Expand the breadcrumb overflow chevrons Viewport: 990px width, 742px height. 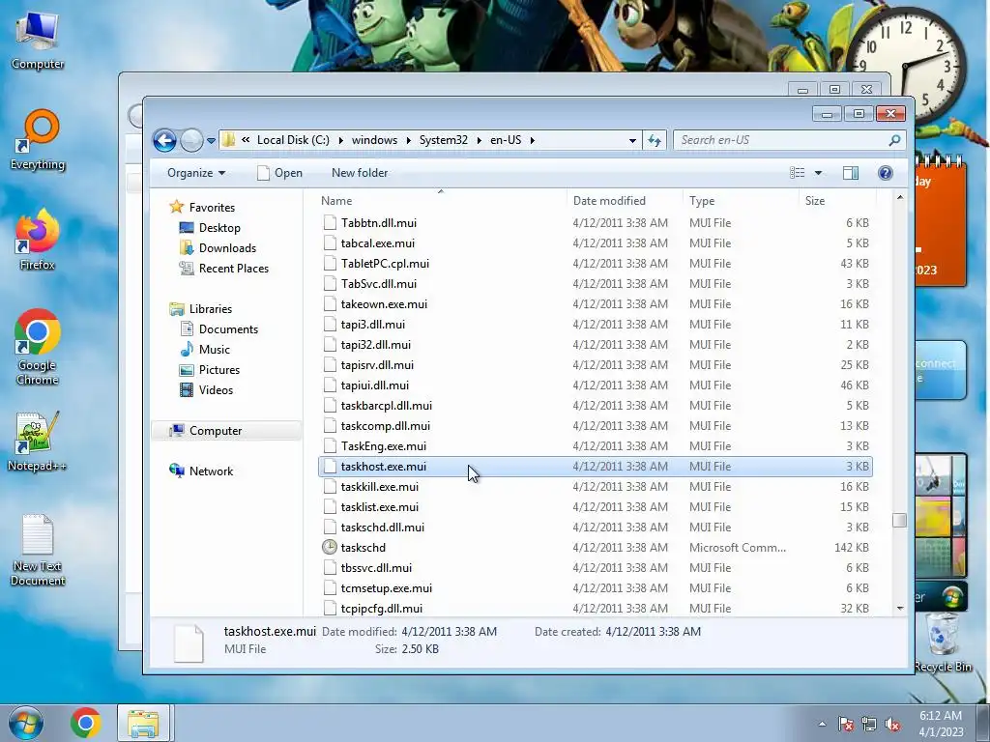coord(245,140)
